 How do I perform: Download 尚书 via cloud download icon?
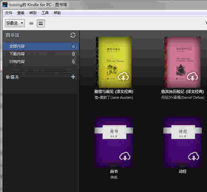point(124,157)
